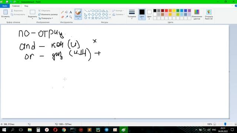Open File Explorer from the taskbar
237x133 pixels.
coord(30,130)
